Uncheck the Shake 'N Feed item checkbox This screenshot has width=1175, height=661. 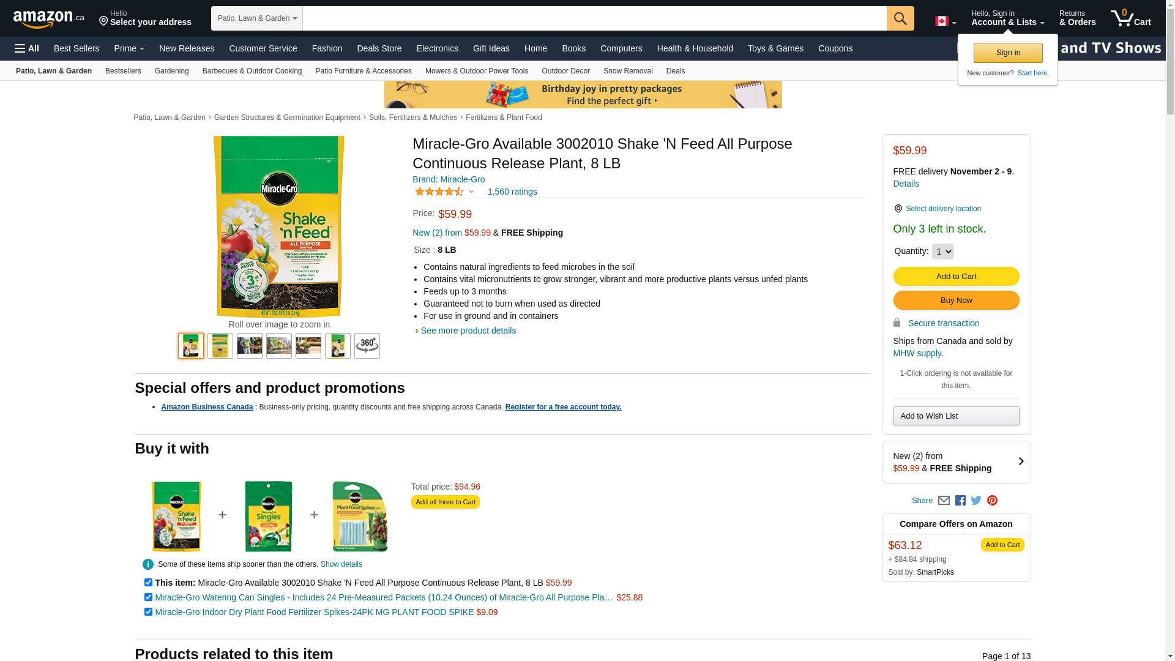(x=148, y=583)
